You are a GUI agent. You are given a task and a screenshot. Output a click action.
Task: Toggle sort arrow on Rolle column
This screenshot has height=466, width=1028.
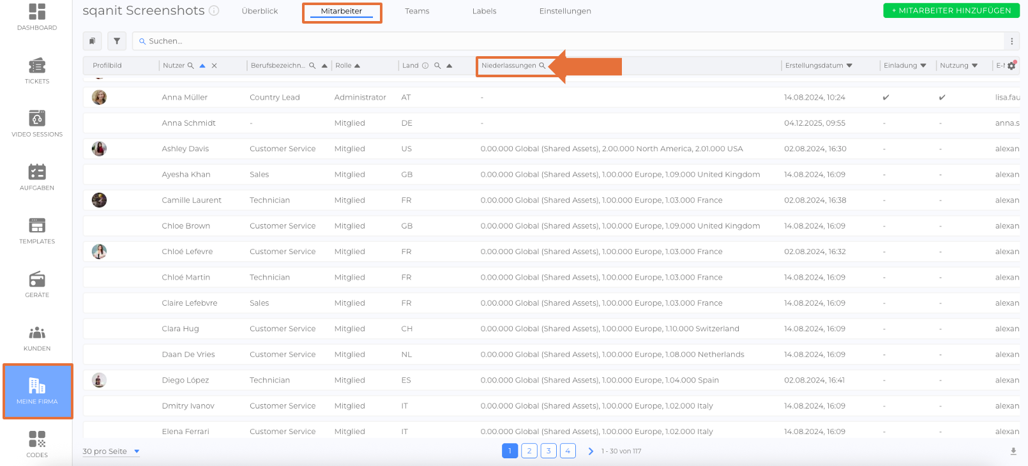(x=357, y=66)
